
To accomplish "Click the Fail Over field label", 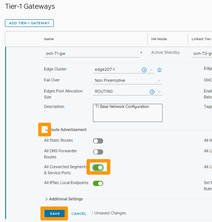I will pos(52,80).
